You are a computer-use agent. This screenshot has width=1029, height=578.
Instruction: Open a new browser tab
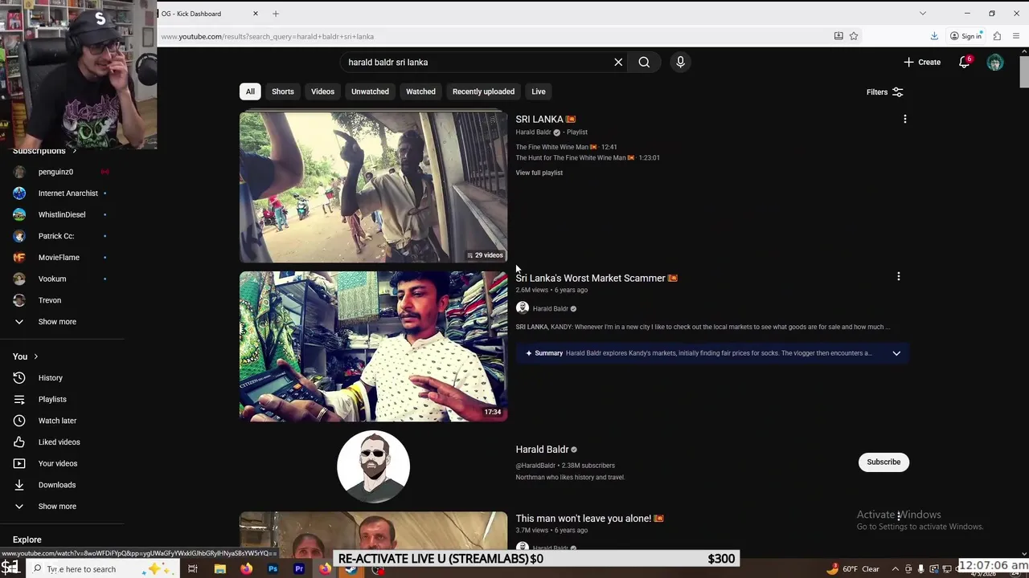[275, 14]
